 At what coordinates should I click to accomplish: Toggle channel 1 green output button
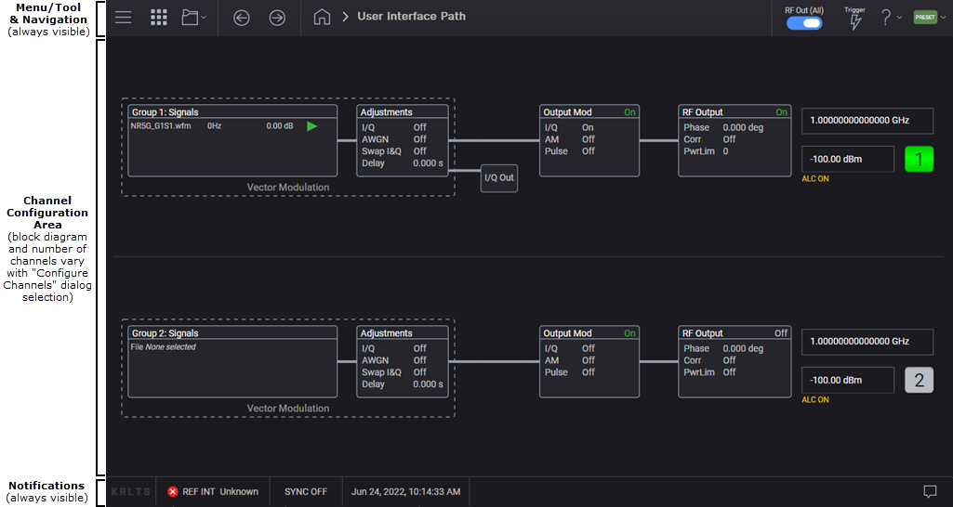919,160
